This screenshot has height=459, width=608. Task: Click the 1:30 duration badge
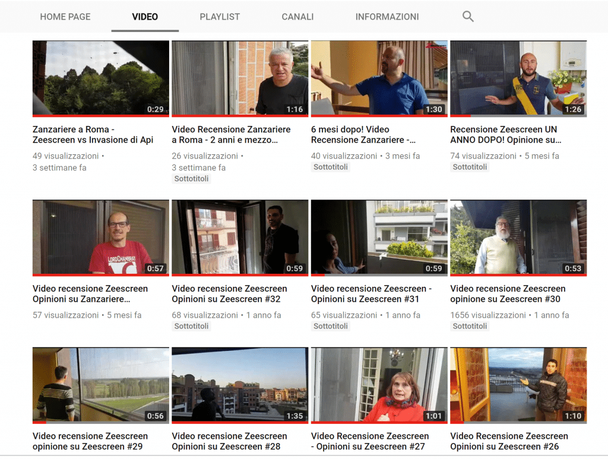click(434, 109)
